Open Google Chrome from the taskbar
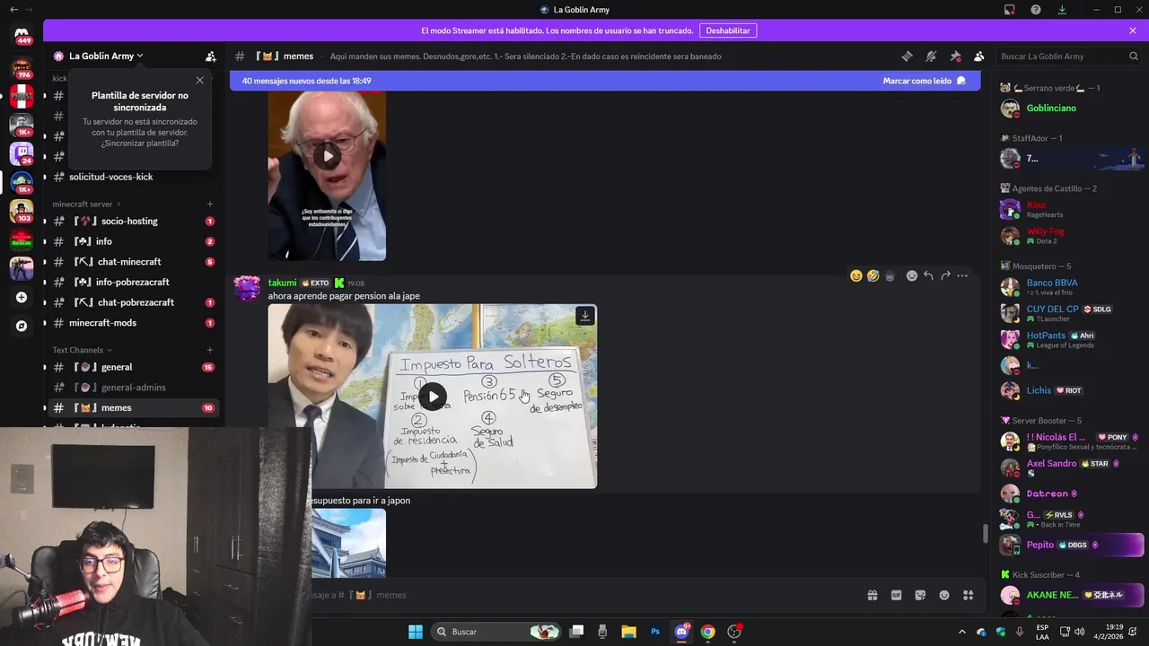This screenshot has height=646, width=1149. 707,632
